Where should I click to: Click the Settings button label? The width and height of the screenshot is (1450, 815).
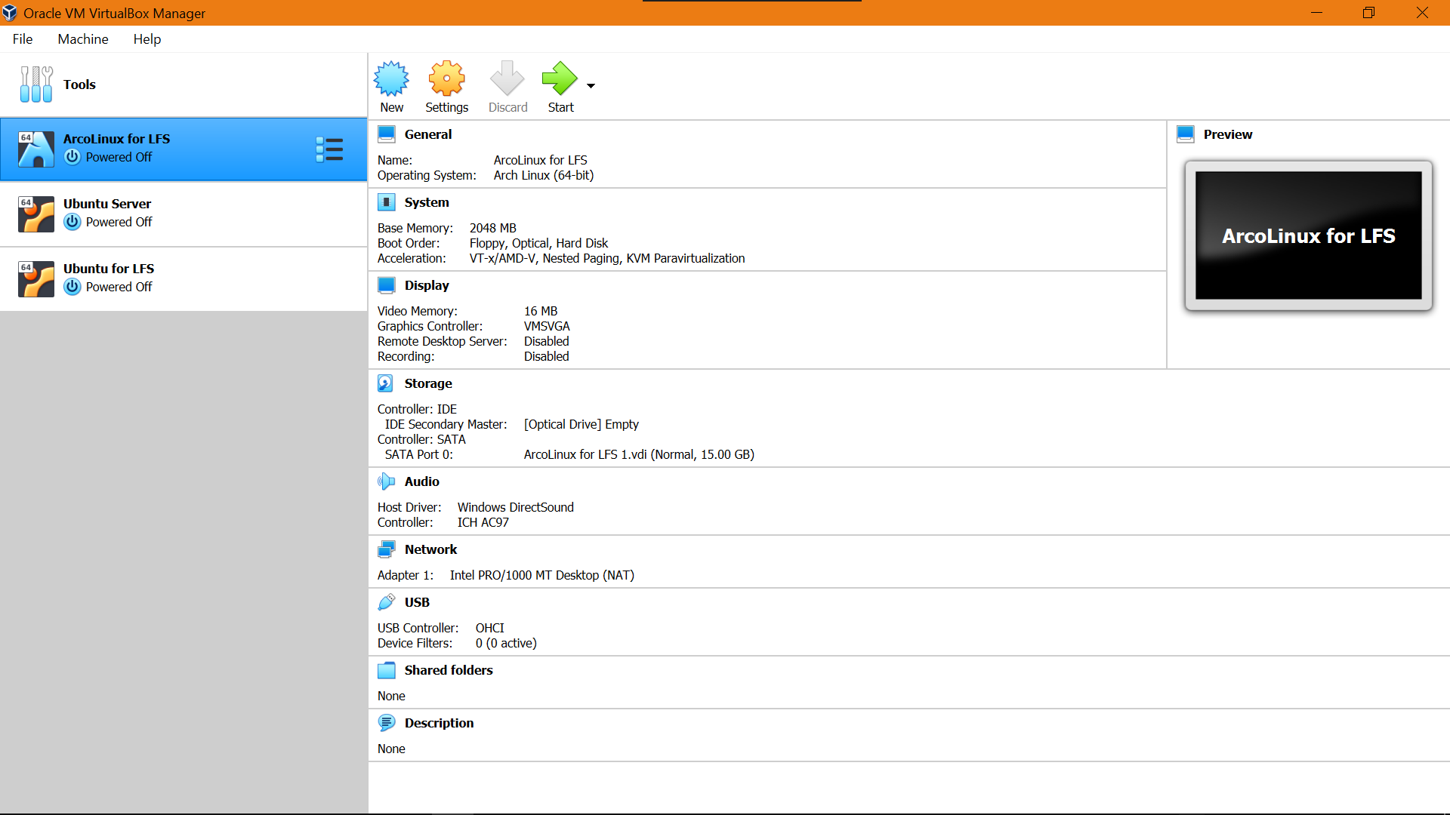447,107
